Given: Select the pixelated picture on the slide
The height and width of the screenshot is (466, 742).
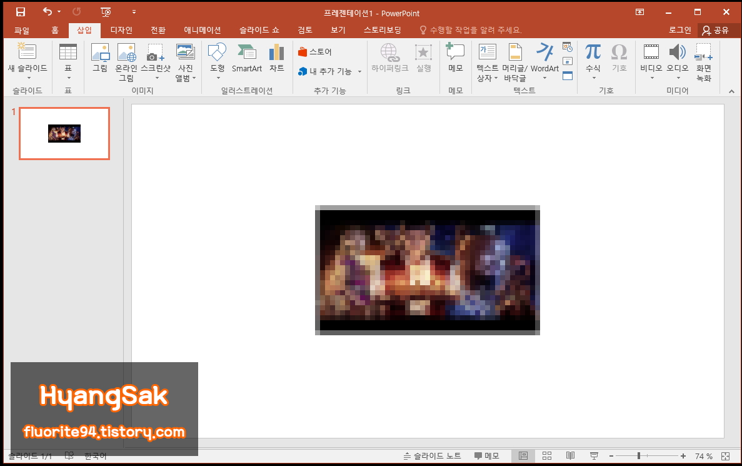Looking at the screenshot, I should point(428,270).
